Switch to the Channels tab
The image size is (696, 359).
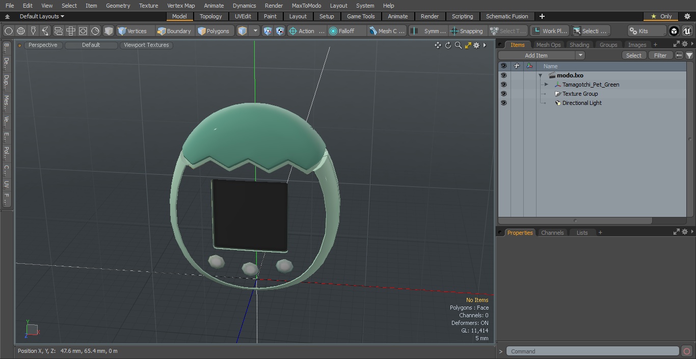coord(552,233)
